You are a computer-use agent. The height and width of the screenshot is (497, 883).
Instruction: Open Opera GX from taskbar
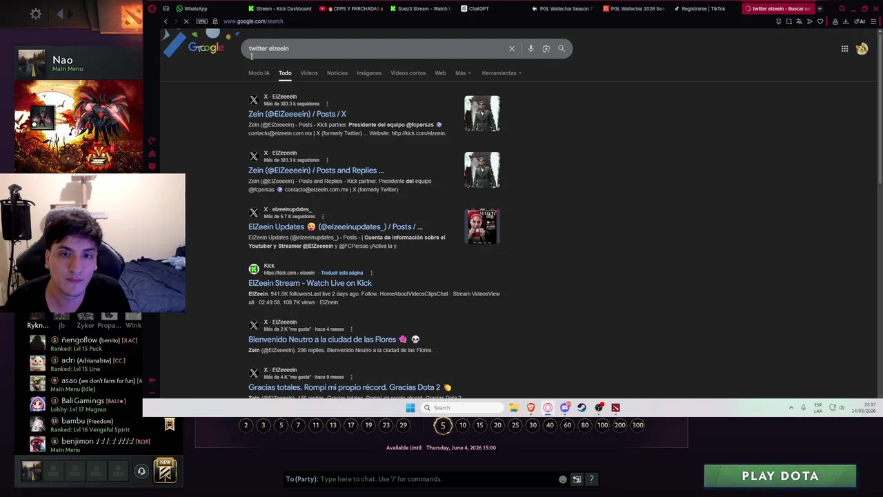coord(548,407)
